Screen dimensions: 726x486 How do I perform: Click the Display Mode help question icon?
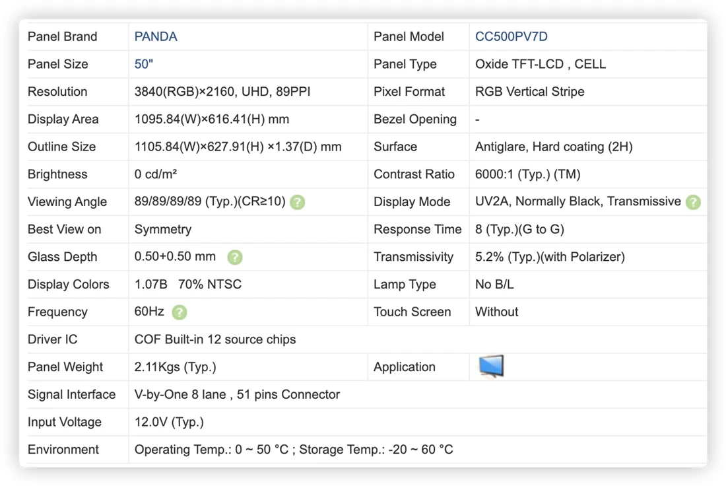693,202
